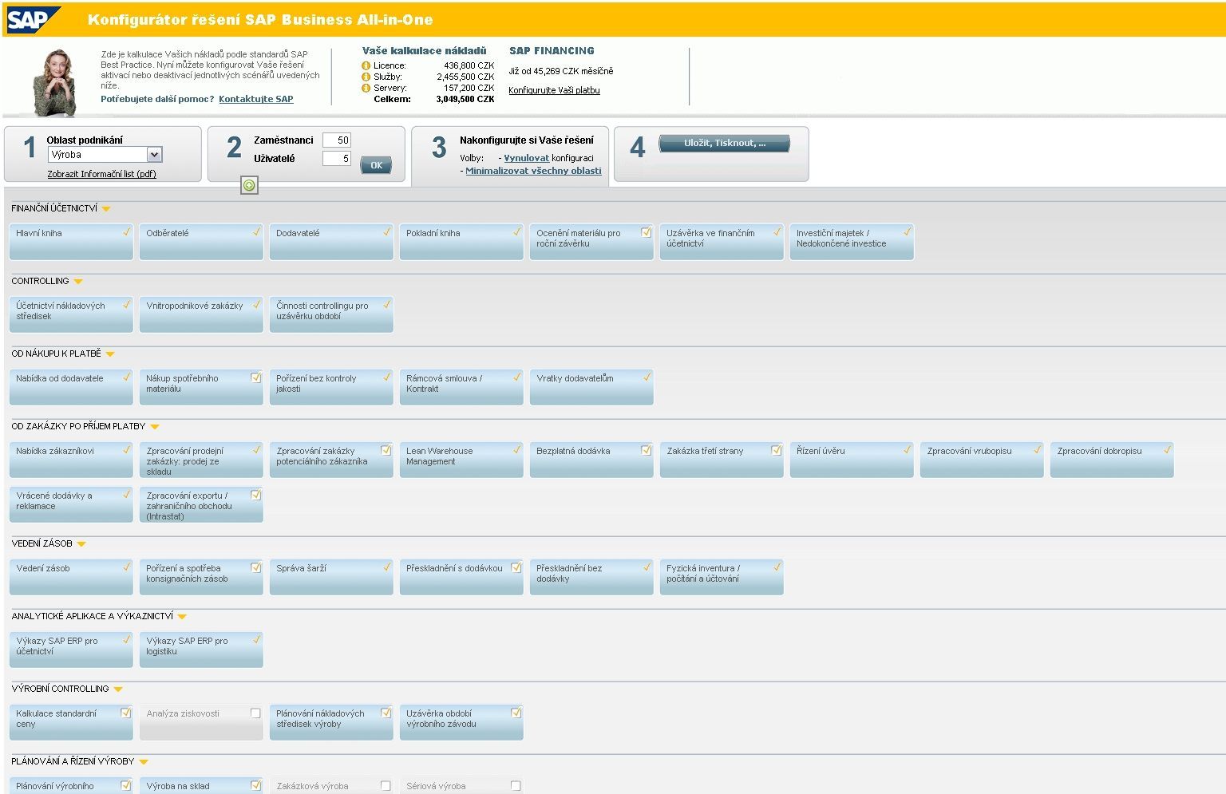Select step 1 Oblast podnikání heading

click(85, 140)
